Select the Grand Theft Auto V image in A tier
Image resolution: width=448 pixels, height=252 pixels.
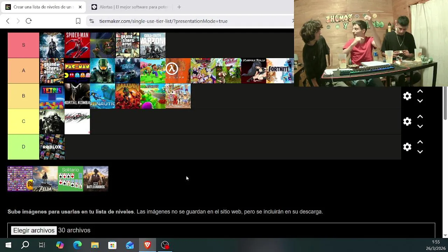tap(52, 71)
